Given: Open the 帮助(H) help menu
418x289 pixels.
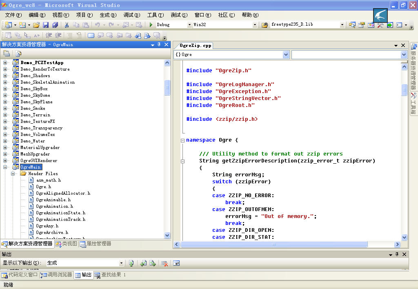Looking at the screenshot, I should (x=250, y=15).
